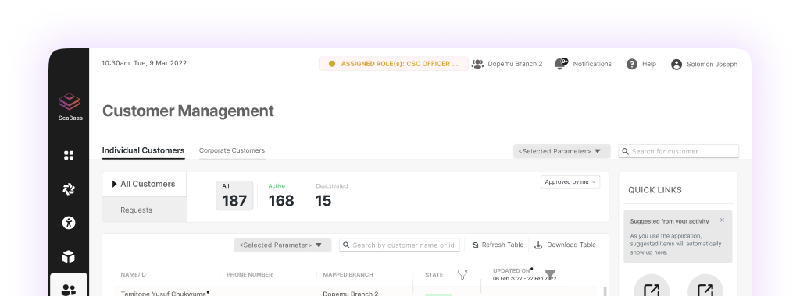
Task: Click the date range 06 Feb 2022 - 22 Feb 2022
Action: [524, 279]
